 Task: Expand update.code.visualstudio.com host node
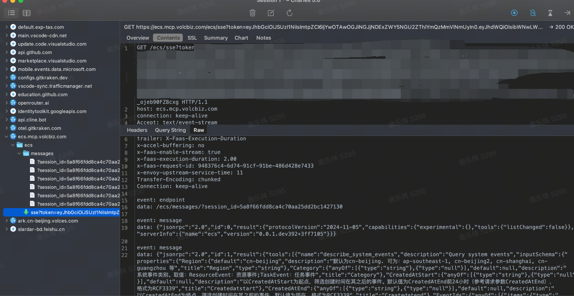(6, 44)
